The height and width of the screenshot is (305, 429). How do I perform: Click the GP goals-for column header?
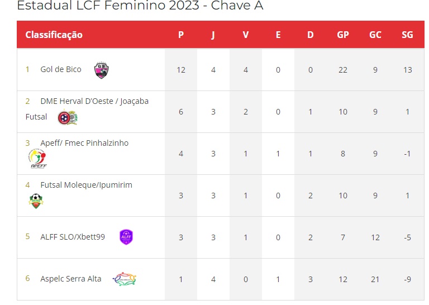coord(343,35)
